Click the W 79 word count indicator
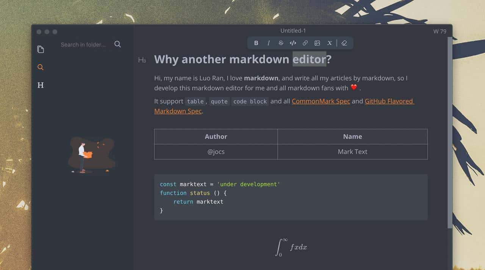Viewport: 485px width, 270px height. click(440, 31)
